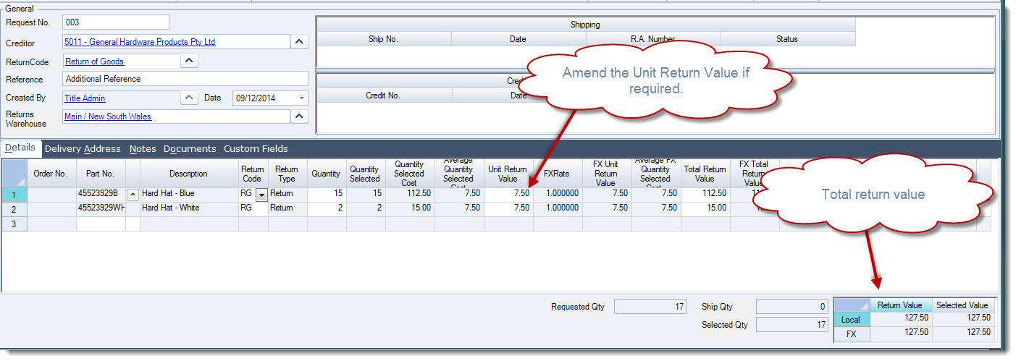
Task: Select the Quantity column header
Action: (x=327, y=174)
